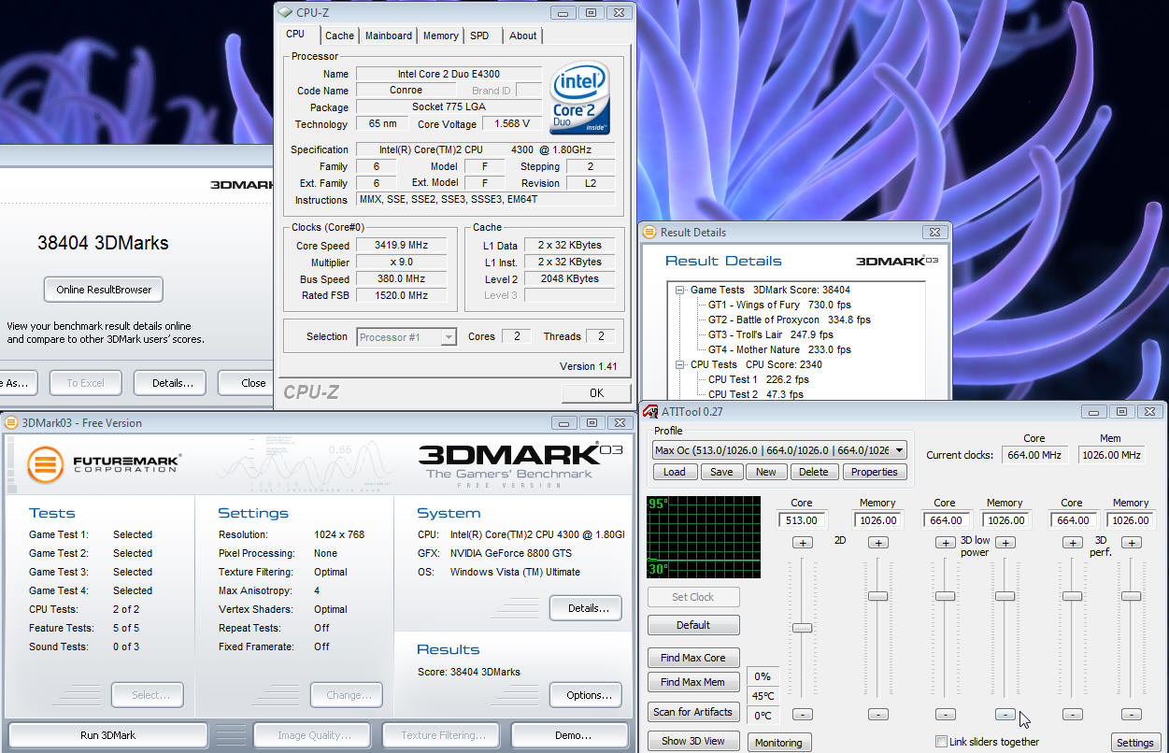Switch to CPU-Z Cache tab
The width and height of the screenshot is (1169, 753).
pyautogui.click(x=339, y=36)
